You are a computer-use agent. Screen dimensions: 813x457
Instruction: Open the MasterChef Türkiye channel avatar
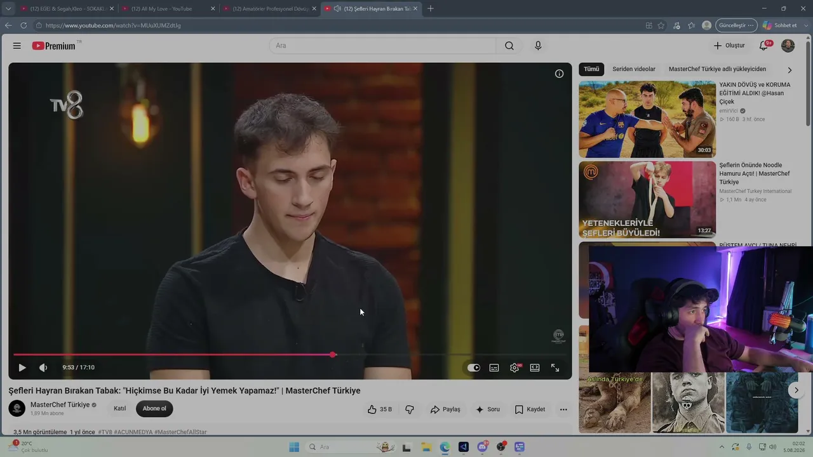tap(17, 408)
